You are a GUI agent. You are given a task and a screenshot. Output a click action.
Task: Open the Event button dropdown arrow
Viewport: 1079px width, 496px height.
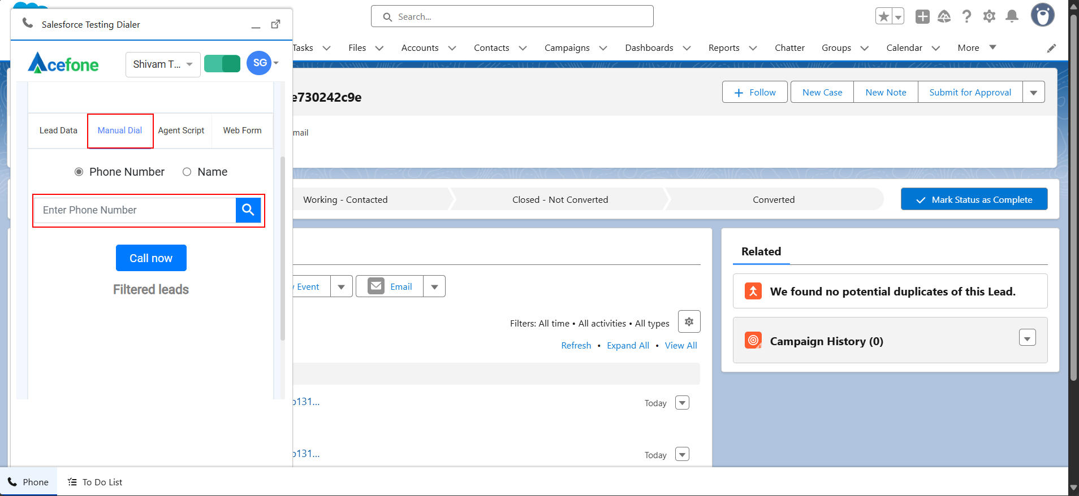click(341, 286)
